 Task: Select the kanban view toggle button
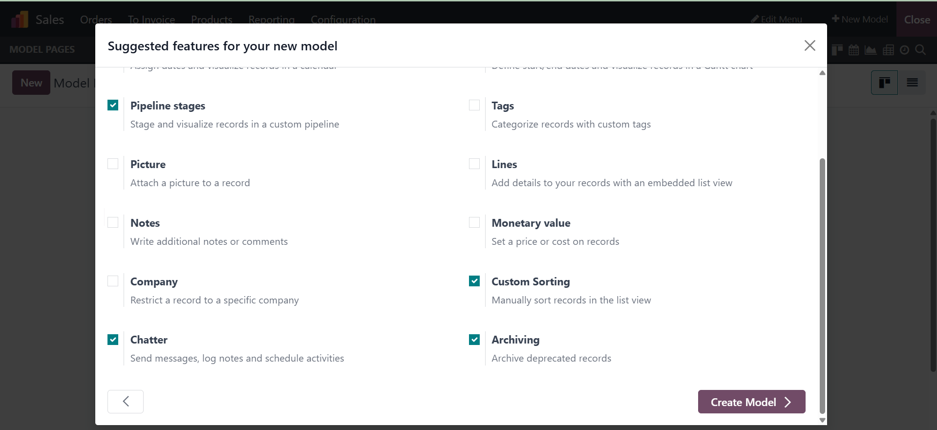(x=884, y=83)
